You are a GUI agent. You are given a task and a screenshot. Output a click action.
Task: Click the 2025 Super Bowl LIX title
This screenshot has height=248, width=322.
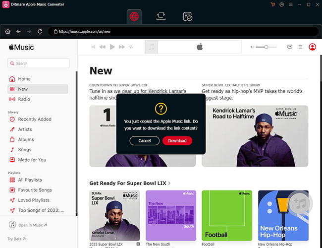point(106,244)
